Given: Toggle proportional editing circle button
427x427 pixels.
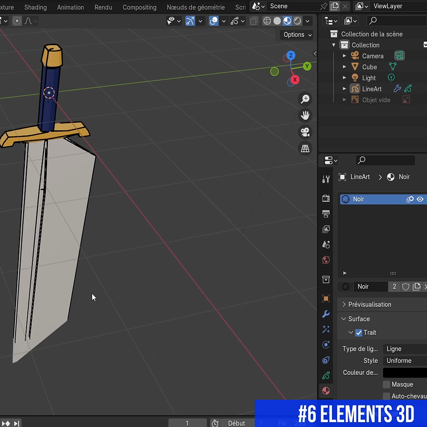Looking at the screenshot, I should (x=17, y=21).
